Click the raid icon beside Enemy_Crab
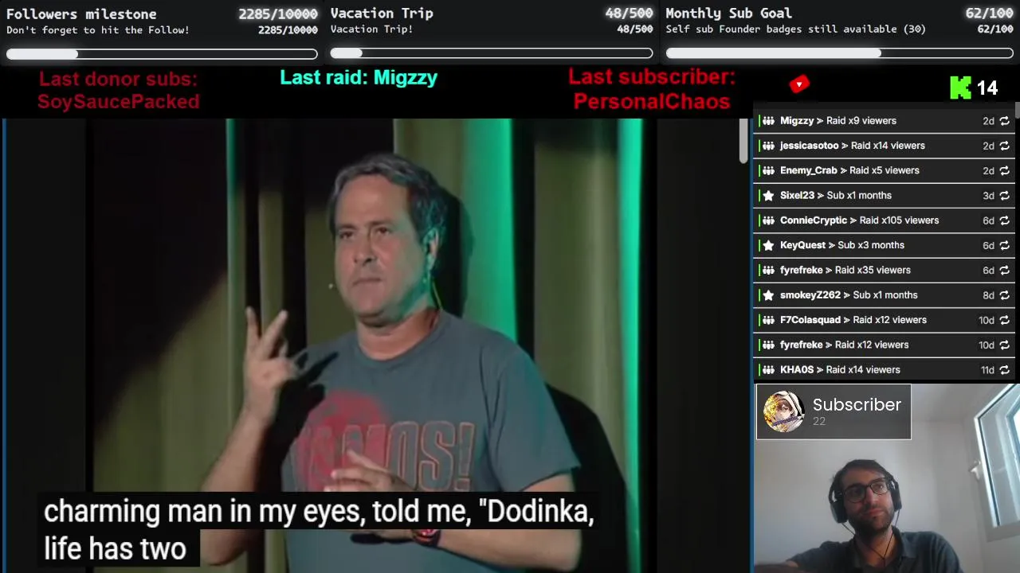1020x573 pixels. click(x=768, y=170)
